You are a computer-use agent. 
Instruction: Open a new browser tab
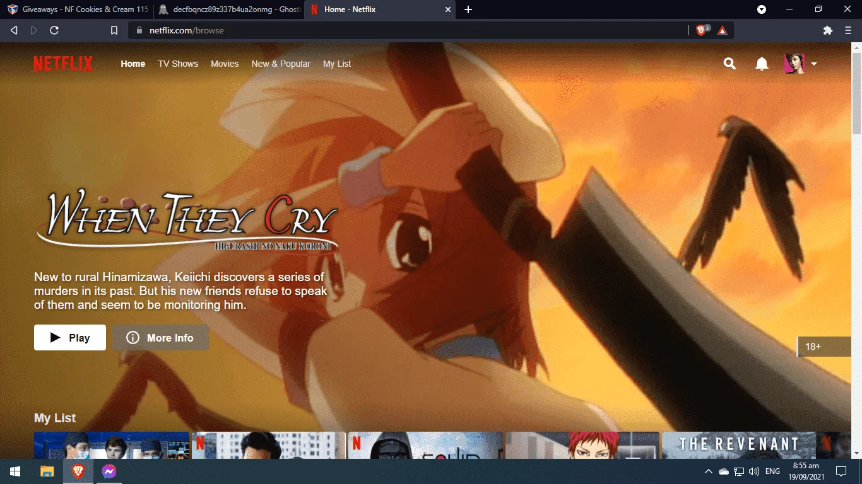(468, 9)
